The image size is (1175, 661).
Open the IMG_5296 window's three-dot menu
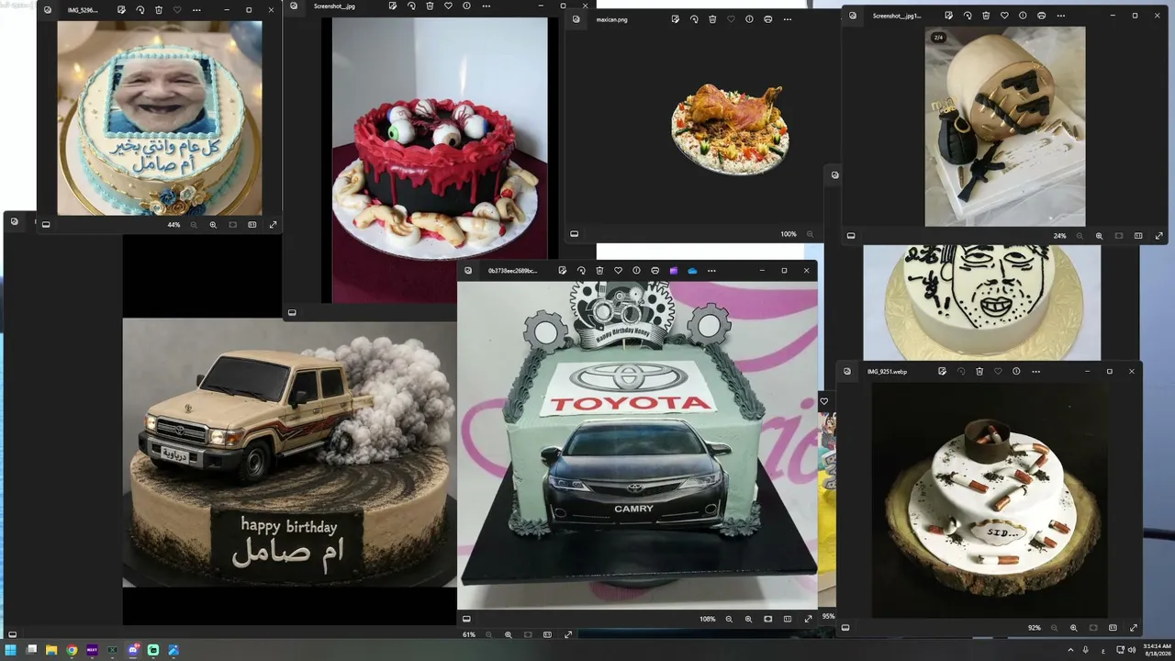196,10
